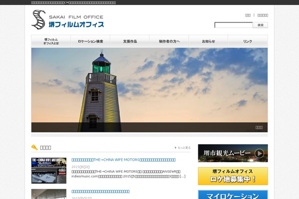Click the search text field
The width and height of the screenshot is (299, 199).
click(x=233, y=25)
